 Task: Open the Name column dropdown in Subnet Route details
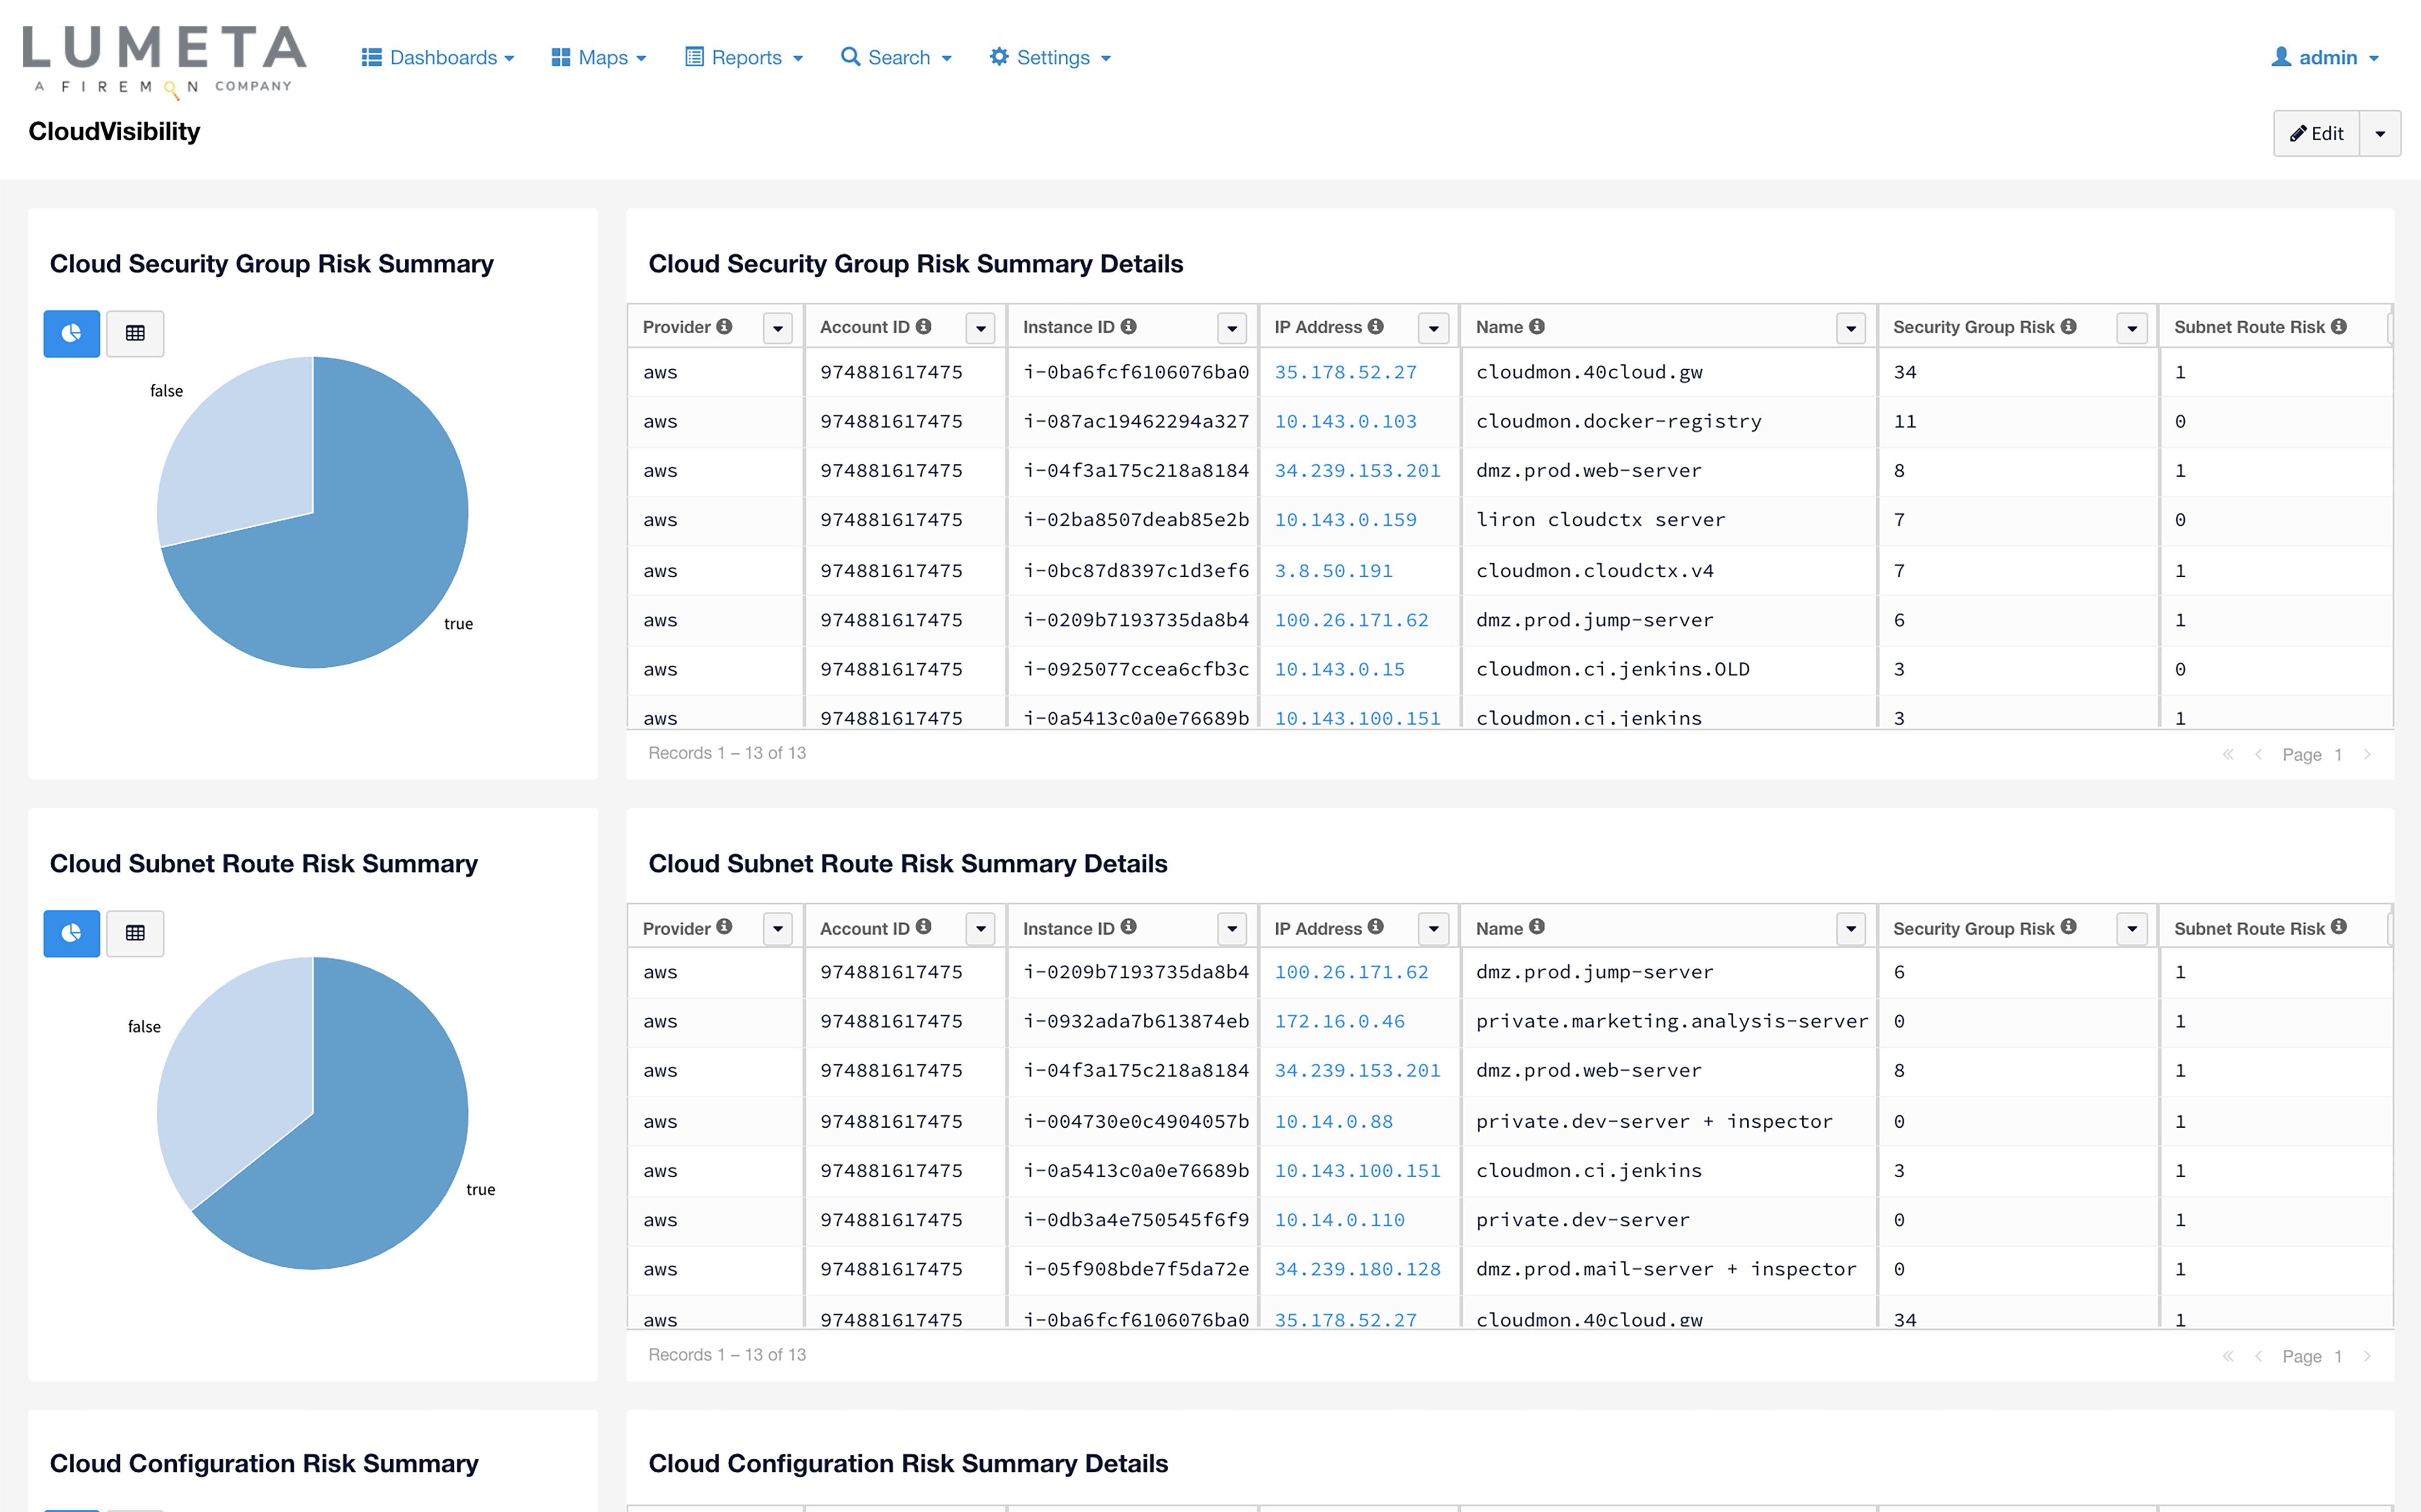pyautogui.click(x=1850, y=928)
